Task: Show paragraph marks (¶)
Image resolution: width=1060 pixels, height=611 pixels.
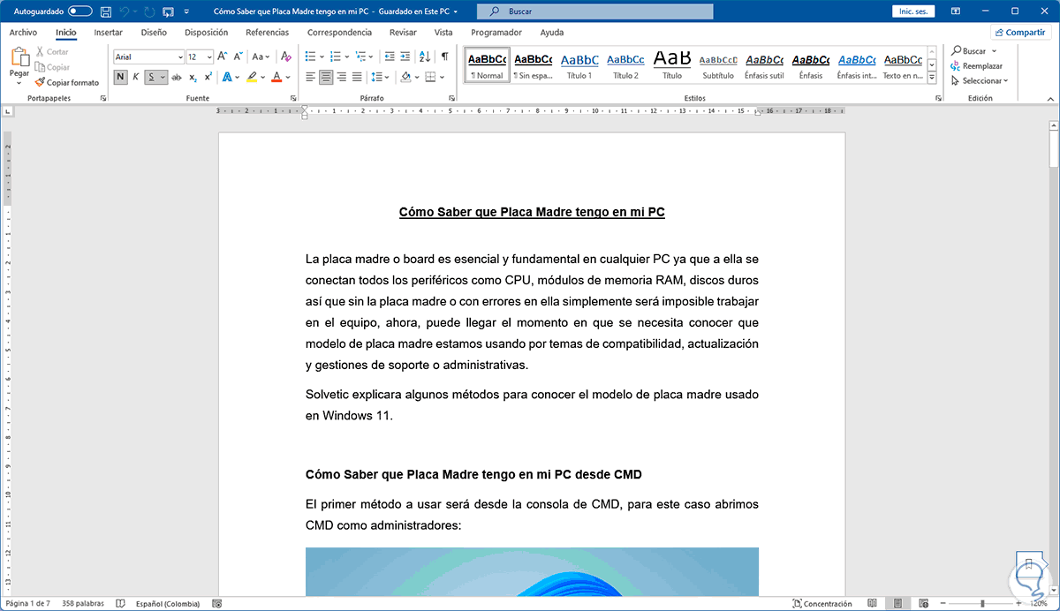Action: pyautogui.click(x=444, y=57)
